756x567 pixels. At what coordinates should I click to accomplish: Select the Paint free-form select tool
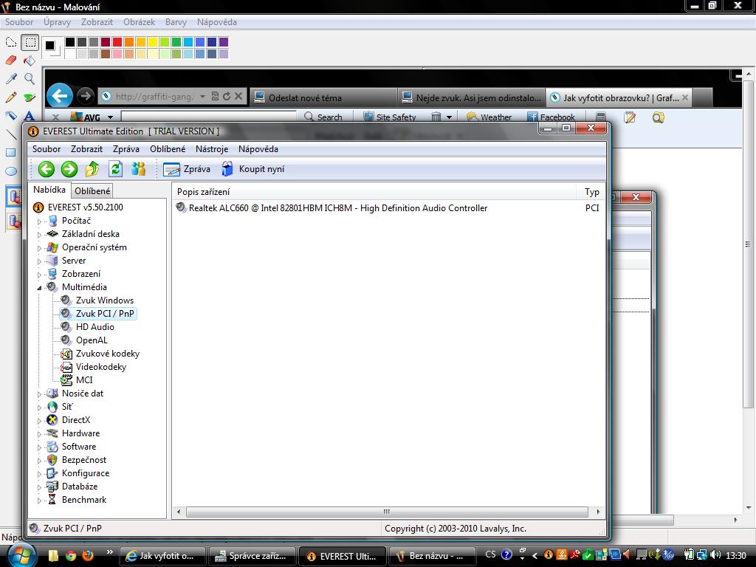click(10, 42)
